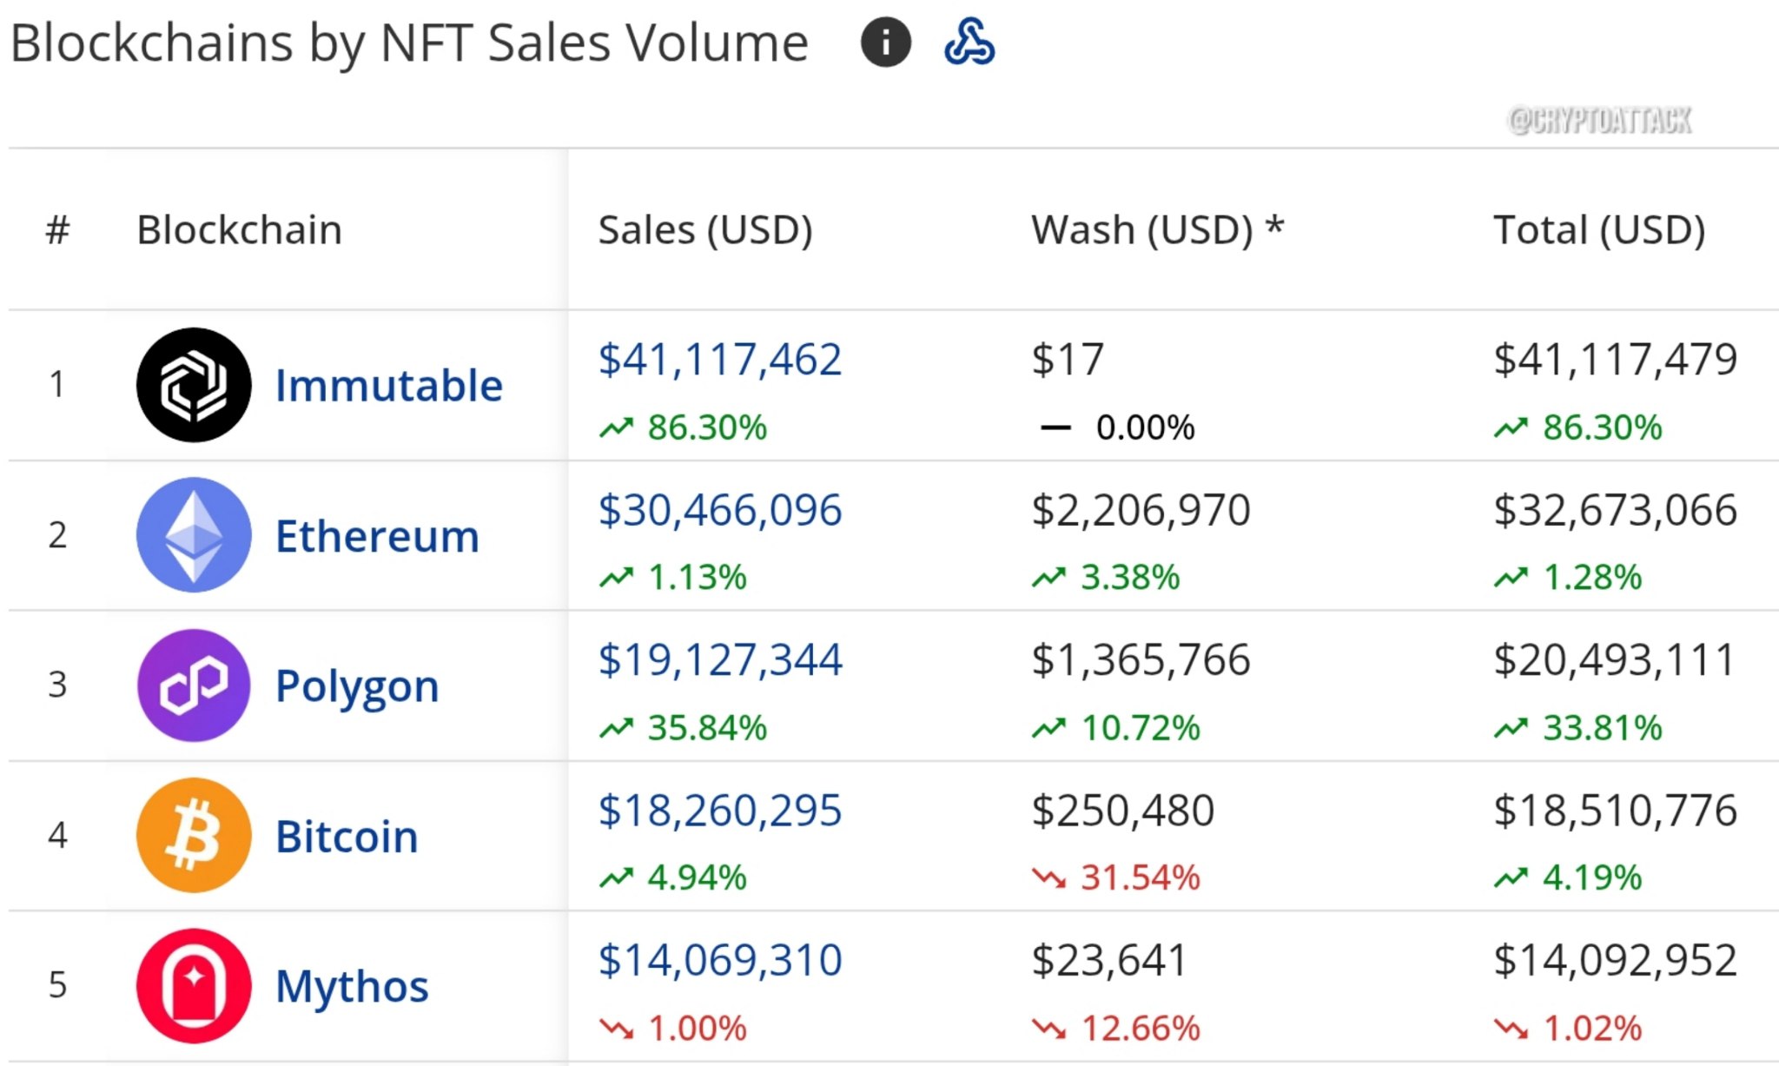
Task: Select Polygon total $20,493,111
Action: (x=1614, y=660)
